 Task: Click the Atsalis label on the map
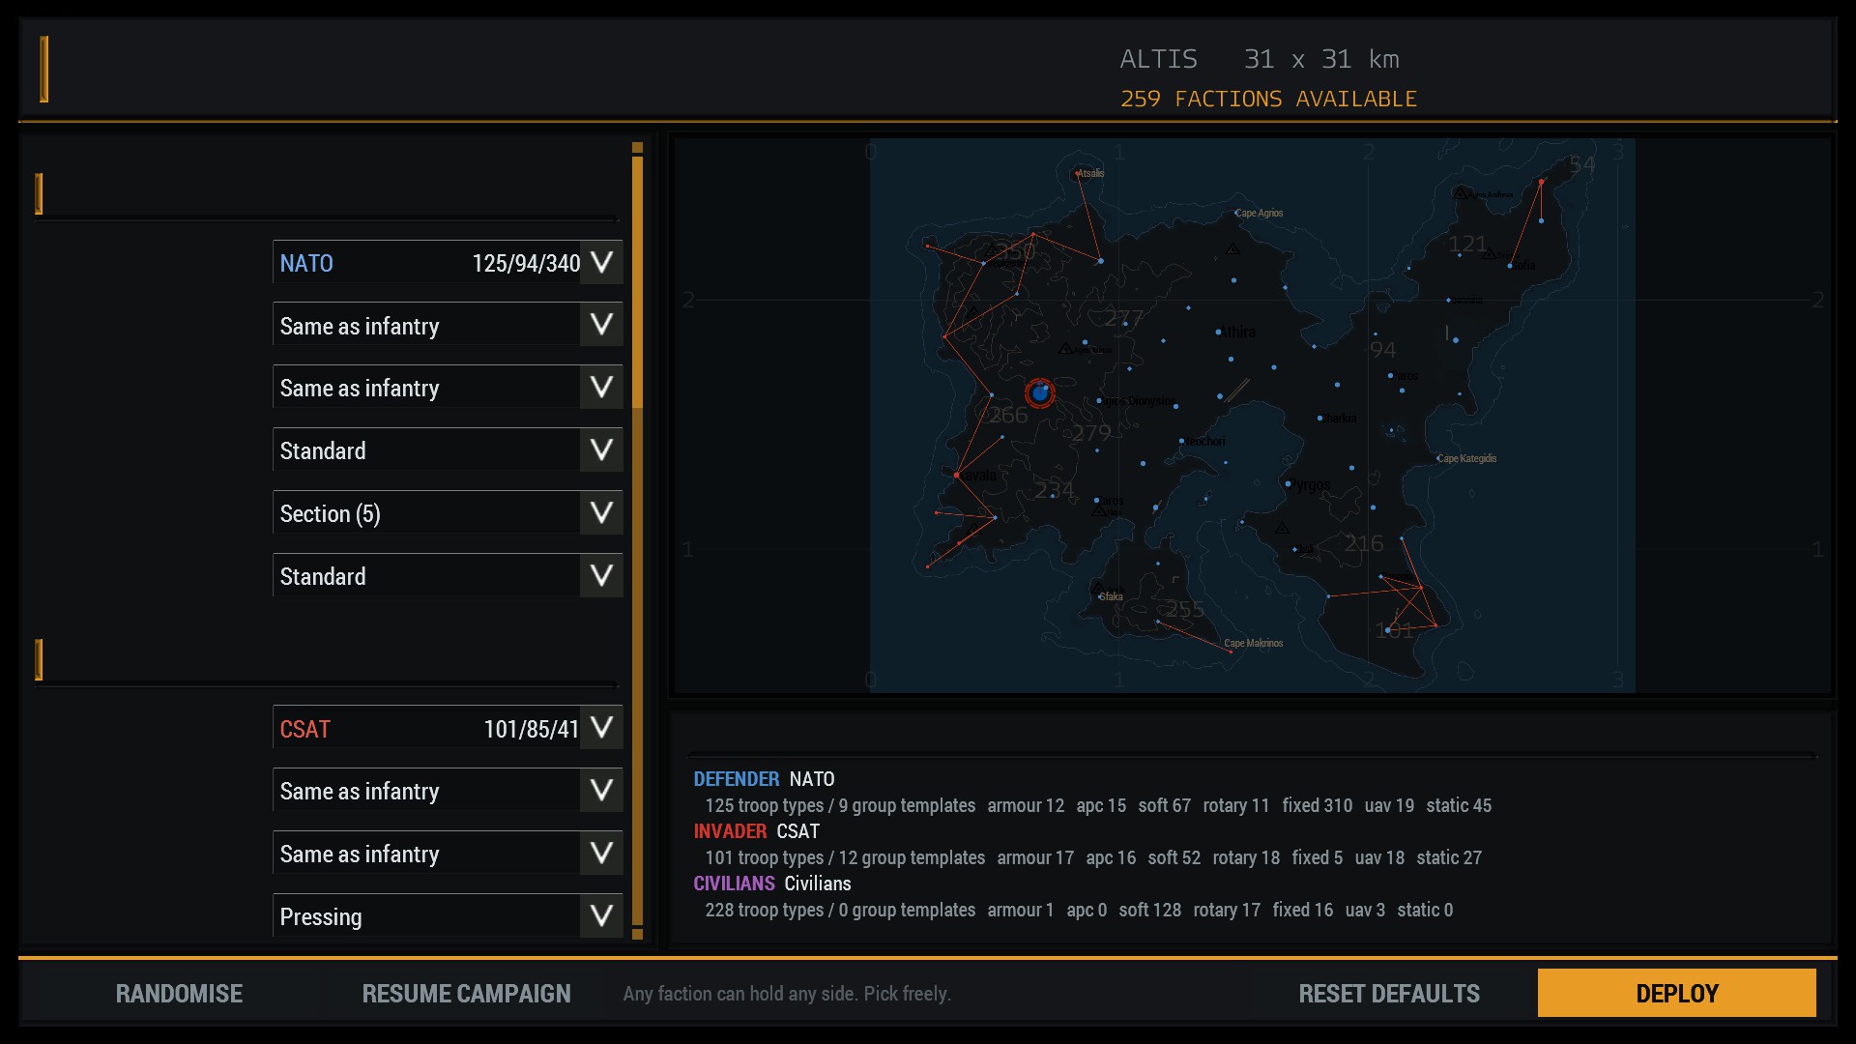pos(1090,173)
